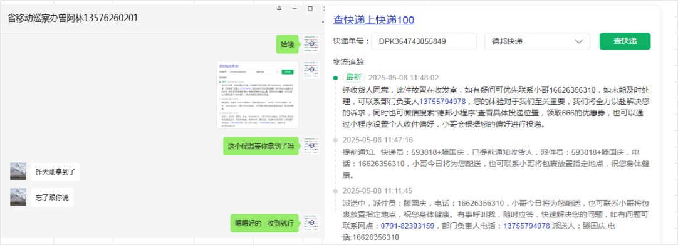Click the 快递单号 label
This screenshot has height=245, width=678.
point(351,41)
